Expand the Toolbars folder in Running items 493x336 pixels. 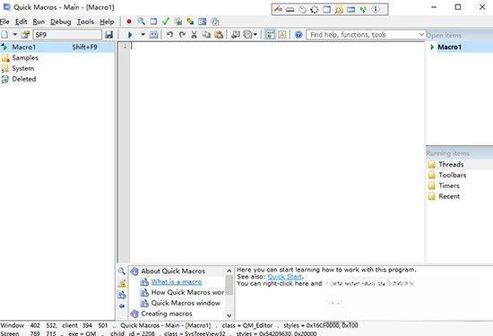tap(446, 175)
